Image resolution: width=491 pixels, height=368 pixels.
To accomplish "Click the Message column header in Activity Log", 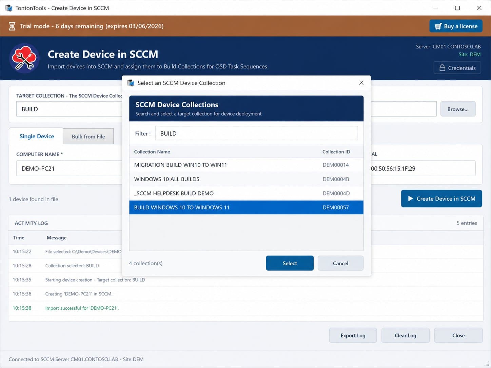I will pos(56,238).
